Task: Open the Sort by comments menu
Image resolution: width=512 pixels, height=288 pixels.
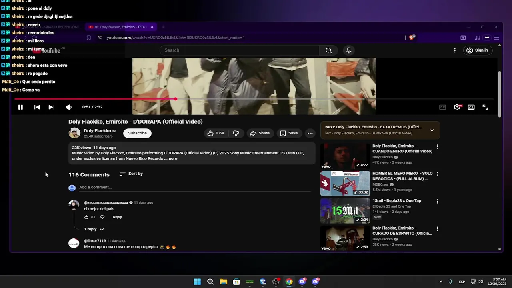Action: [131, 174]
